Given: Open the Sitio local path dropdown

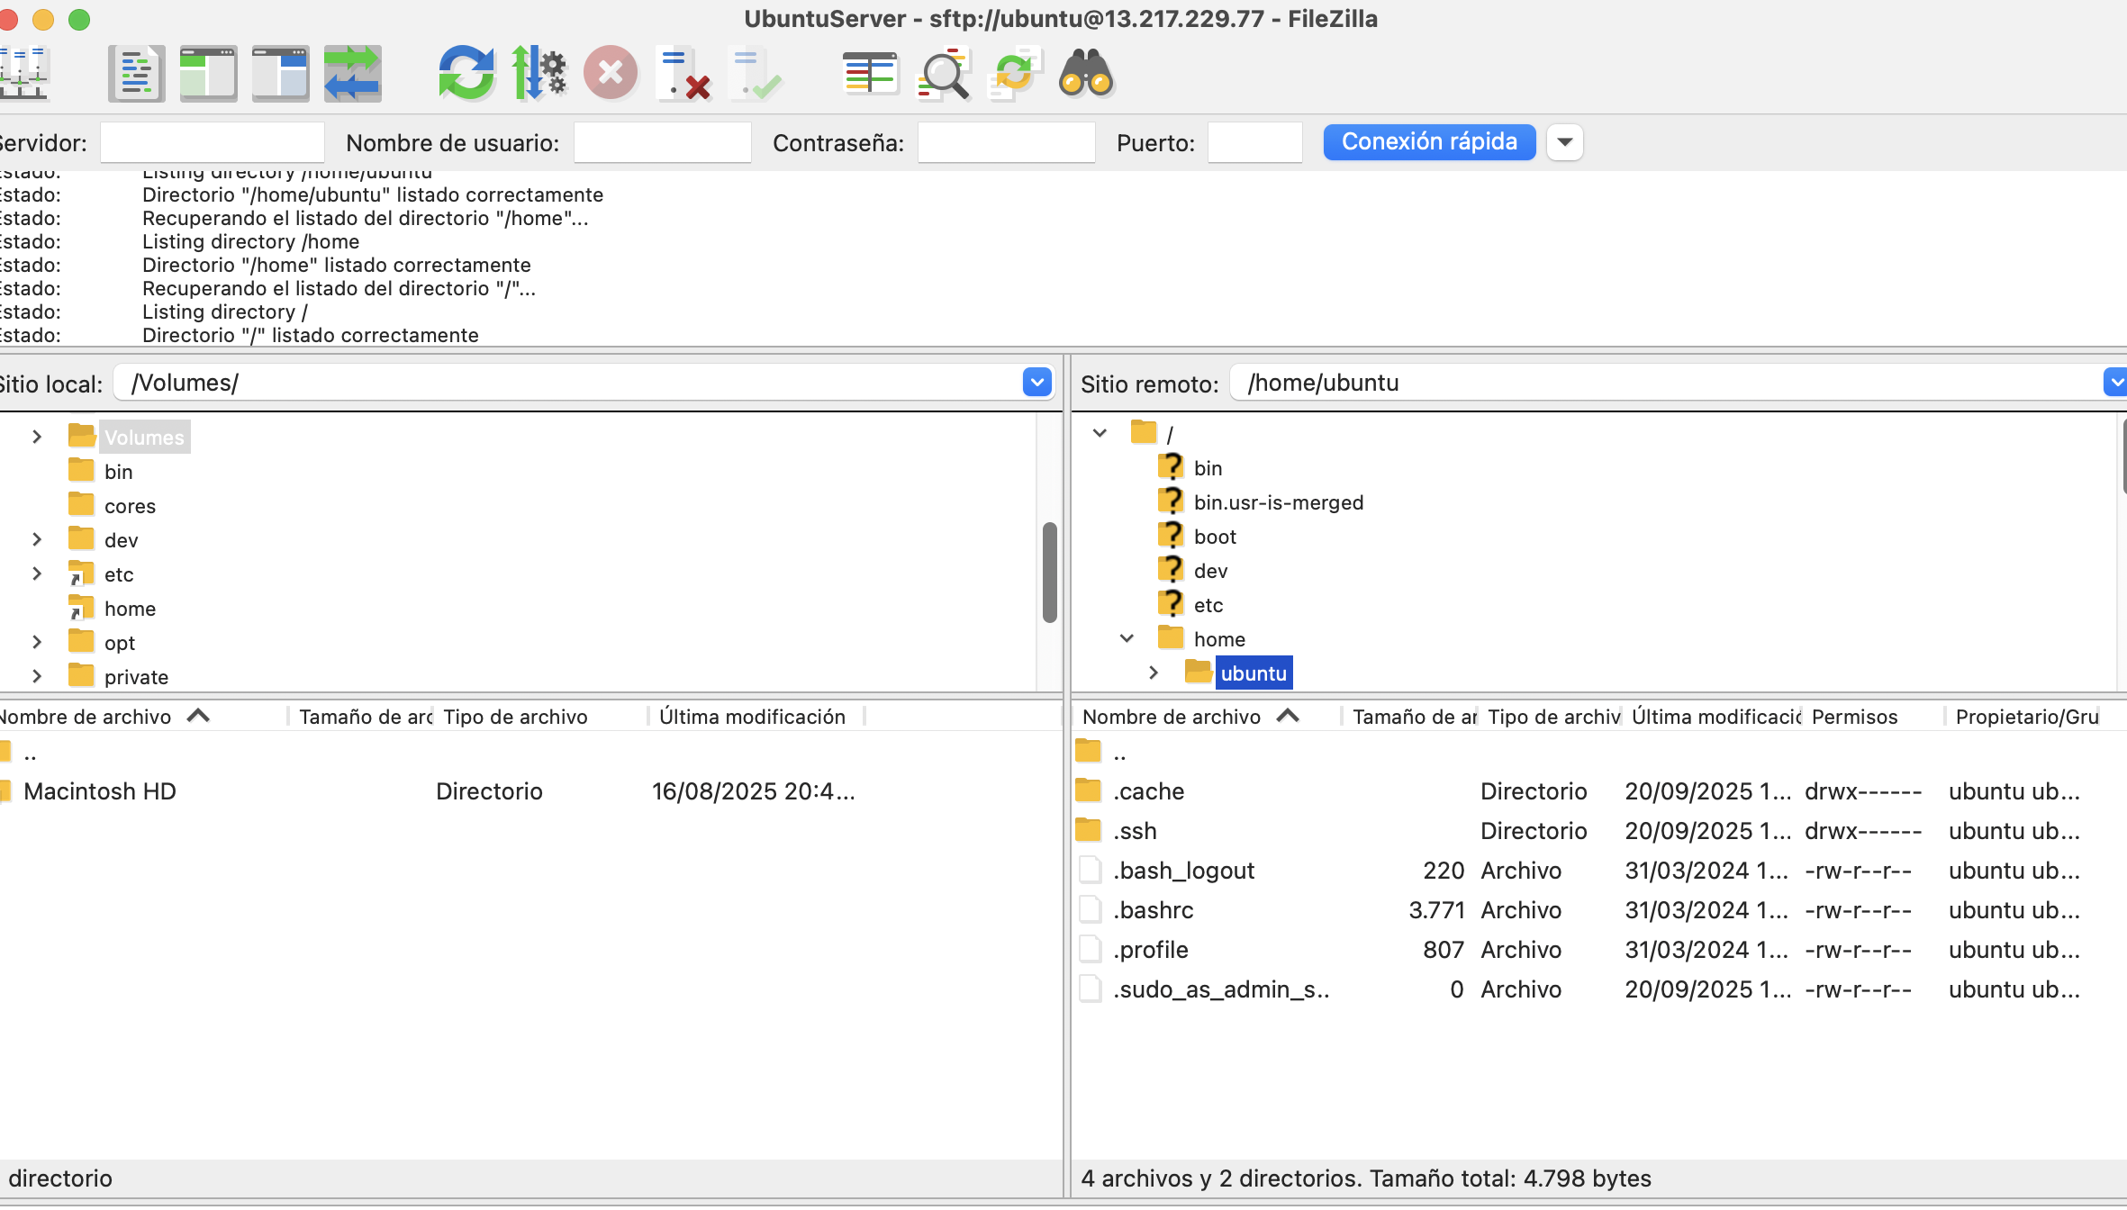Looking at the screenshot, I should pyautogui.click(x=1036, y=383).
